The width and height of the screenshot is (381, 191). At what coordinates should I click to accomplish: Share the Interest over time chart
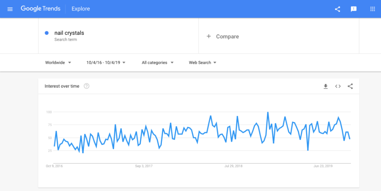[x=350, y=86]
